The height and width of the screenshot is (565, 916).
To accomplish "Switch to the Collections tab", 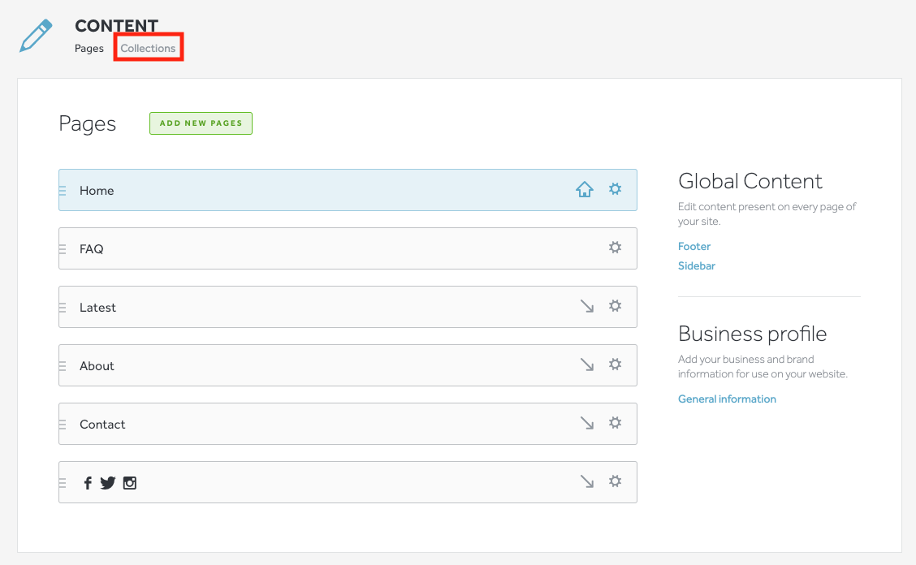I will point(148,48).
